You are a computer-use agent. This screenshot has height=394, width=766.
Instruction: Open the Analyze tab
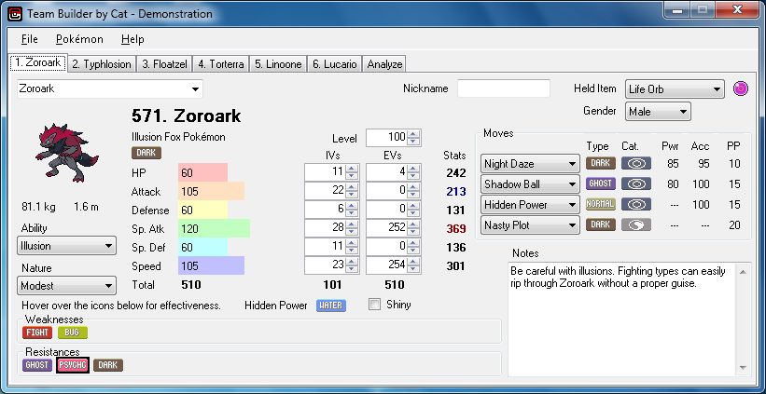coord(385,64)
